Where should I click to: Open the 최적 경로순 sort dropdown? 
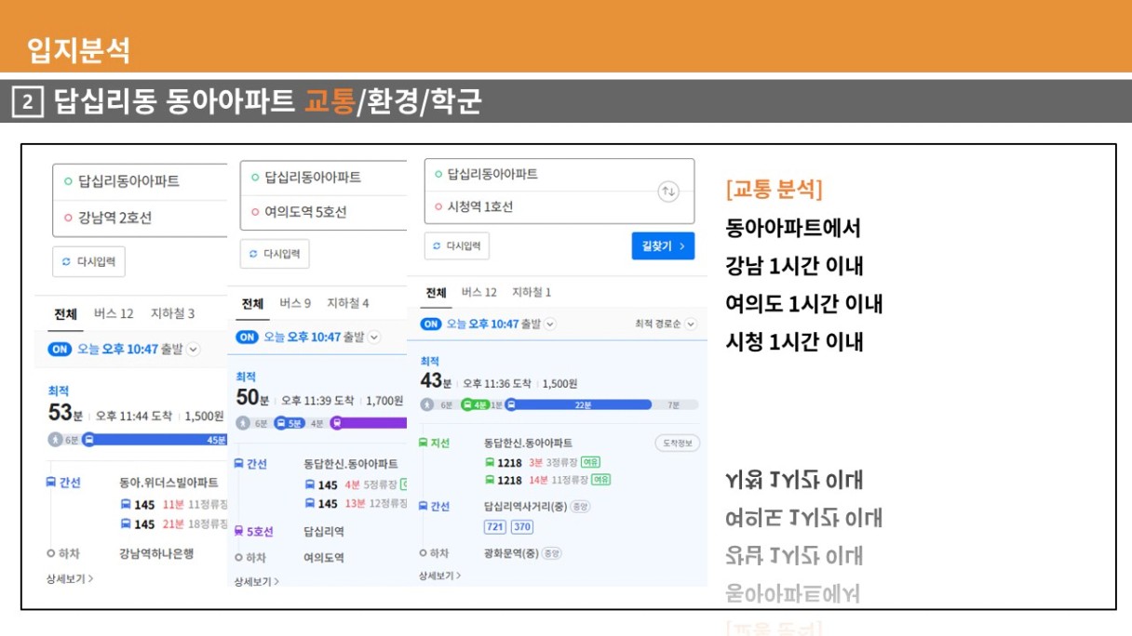[666, 324]
